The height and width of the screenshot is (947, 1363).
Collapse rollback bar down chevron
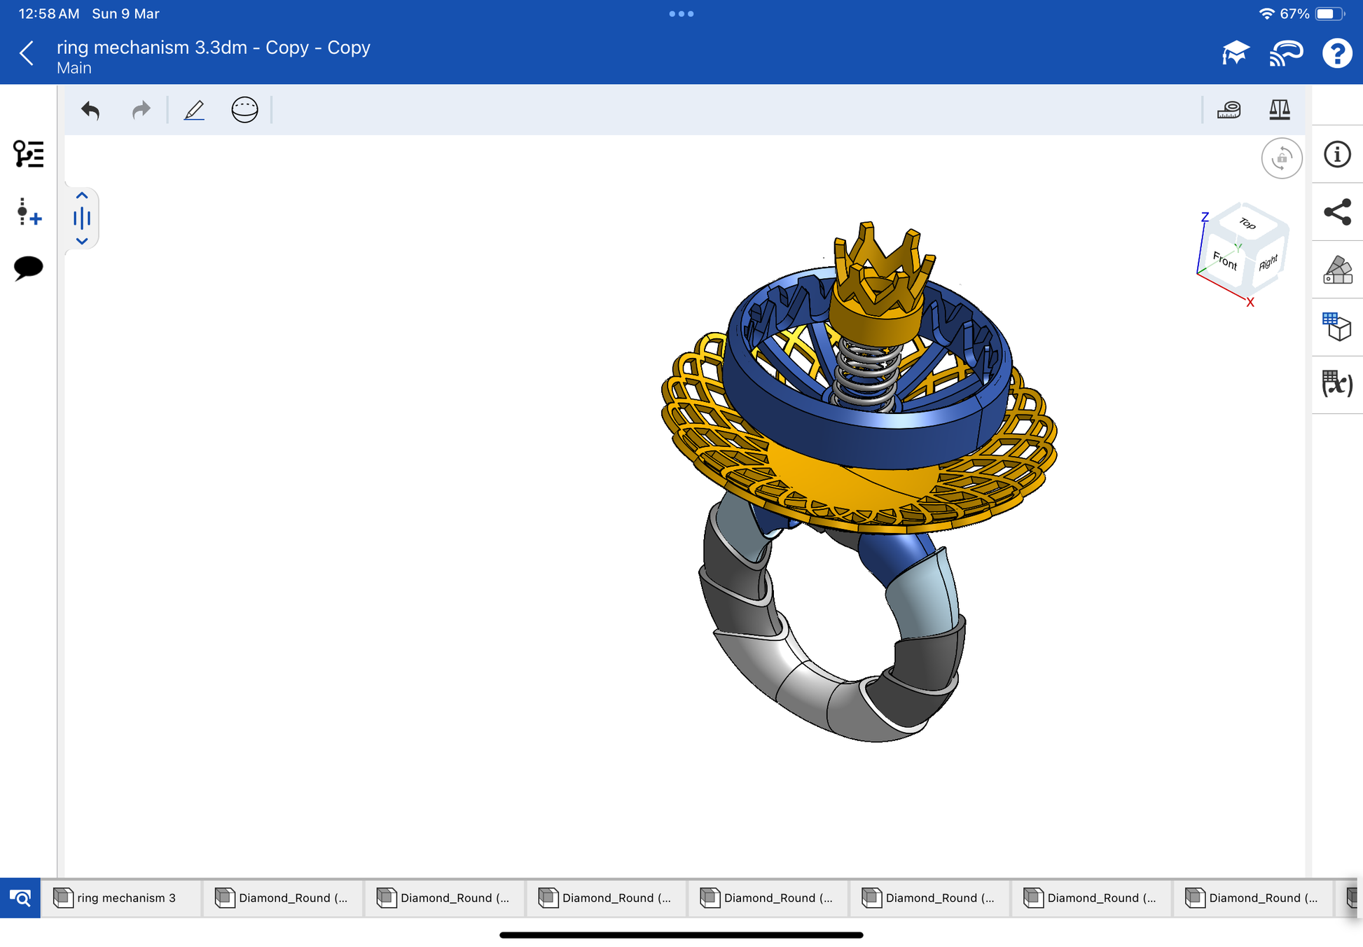click(82, 241)
